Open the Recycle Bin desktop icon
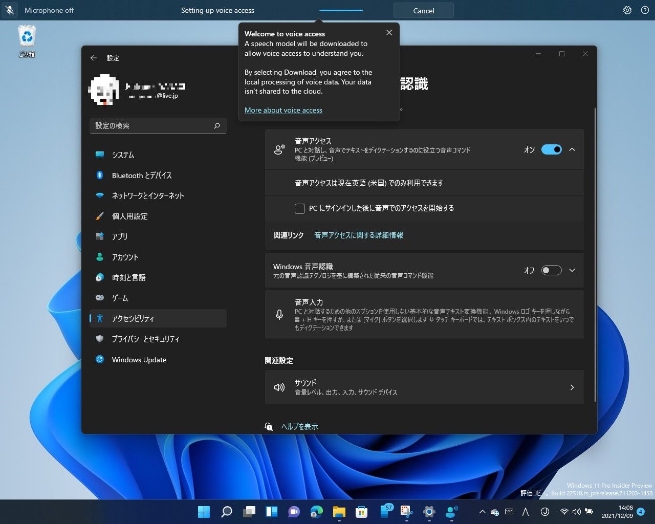 [x=27, y=41]
